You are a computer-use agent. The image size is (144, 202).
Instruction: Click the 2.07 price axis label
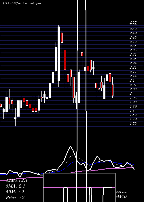click(x=133, y=85)
